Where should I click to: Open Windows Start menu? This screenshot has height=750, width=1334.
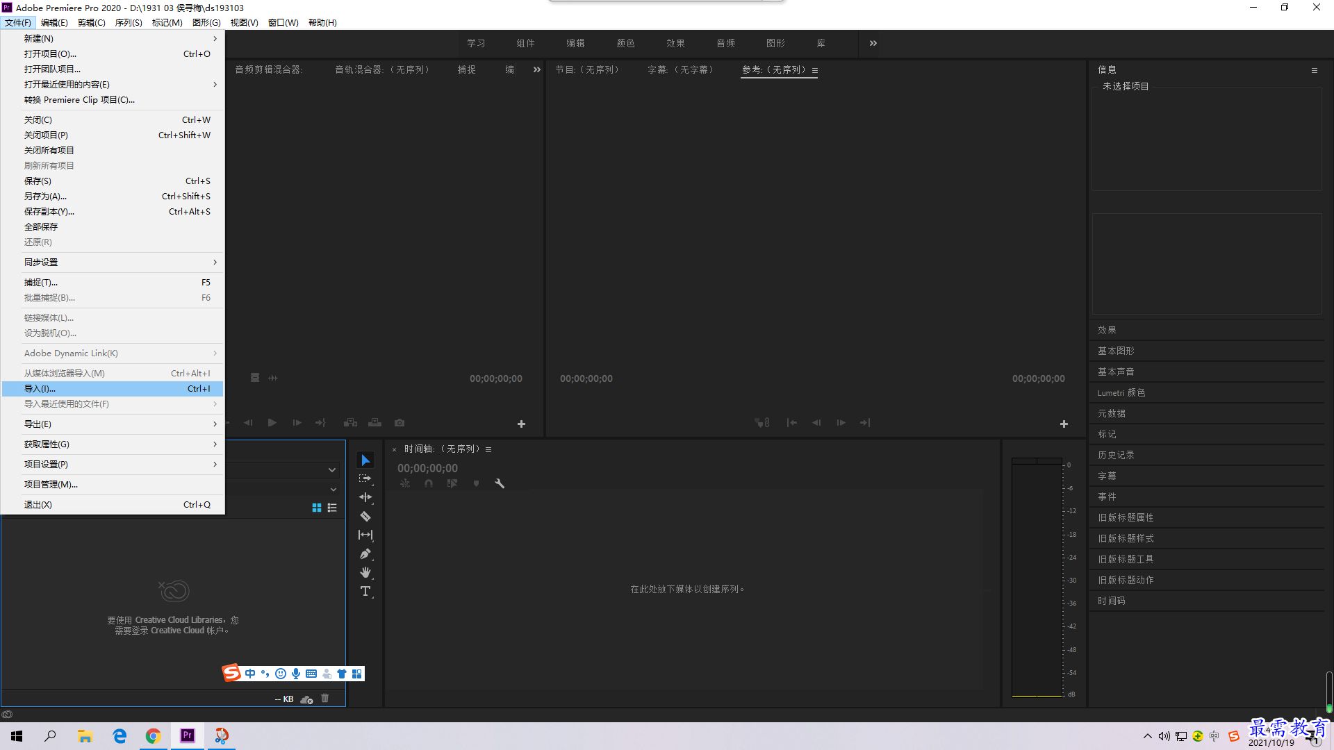tap(17, 735)
